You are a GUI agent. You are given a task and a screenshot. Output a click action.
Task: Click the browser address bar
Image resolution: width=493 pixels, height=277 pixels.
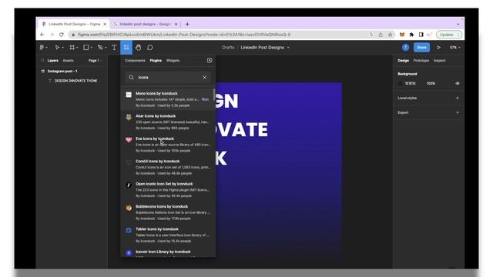[x=220, y=35]
